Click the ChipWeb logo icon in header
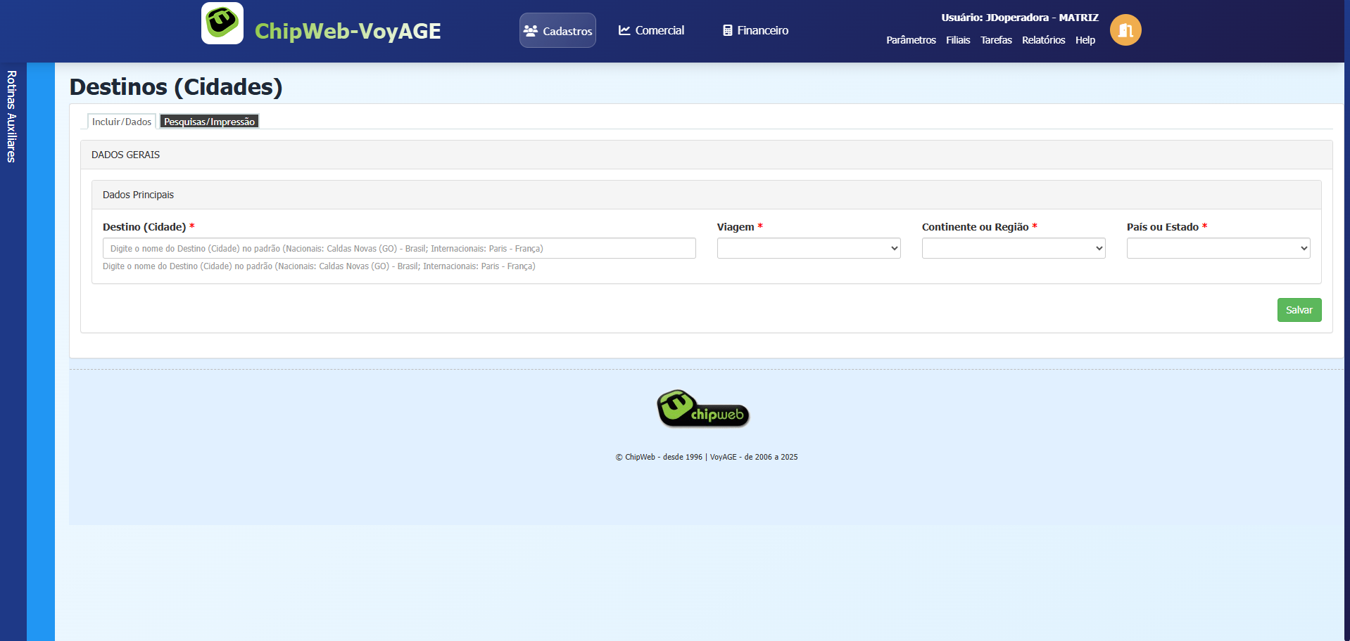 pyautogui.click(x=222, y=23)
